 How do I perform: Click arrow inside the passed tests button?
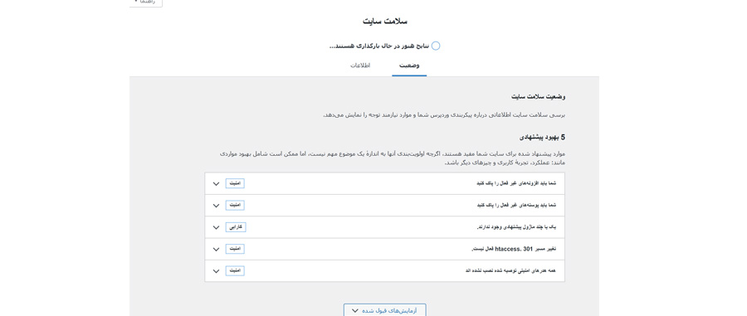click(x=354, y=311)
